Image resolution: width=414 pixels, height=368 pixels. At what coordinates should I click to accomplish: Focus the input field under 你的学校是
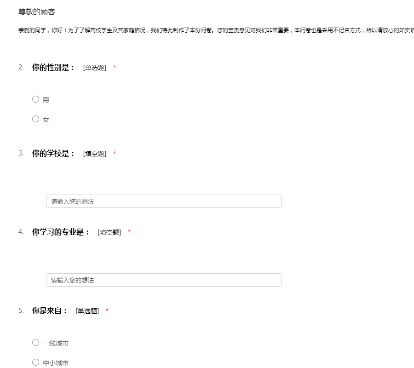163,201
